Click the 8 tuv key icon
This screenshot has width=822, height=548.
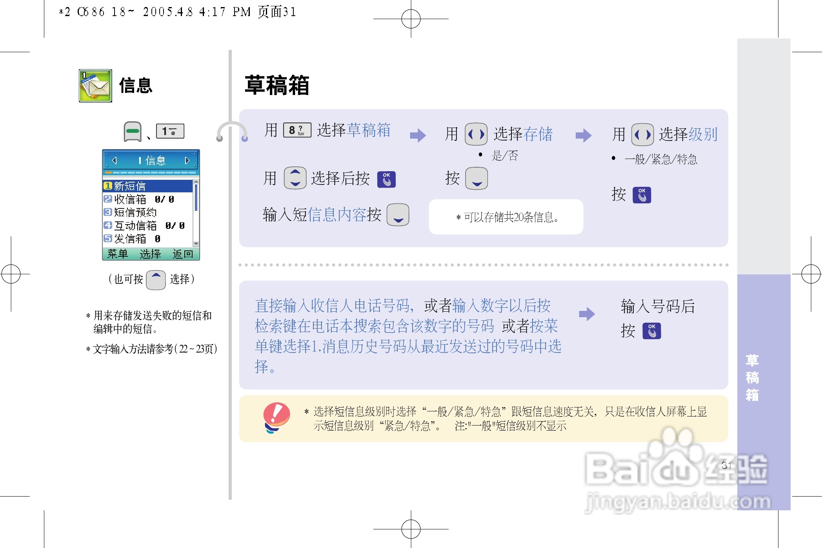297,130
